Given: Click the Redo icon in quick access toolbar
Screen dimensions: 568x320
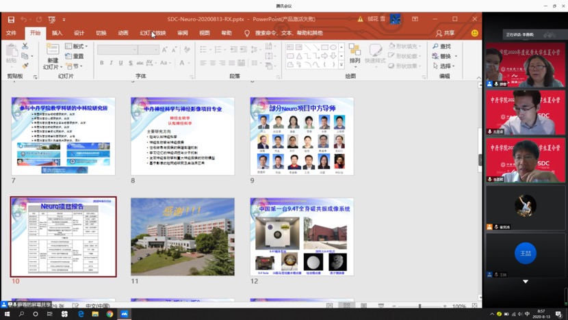Looking at the screenshot, I should (39, 20).
